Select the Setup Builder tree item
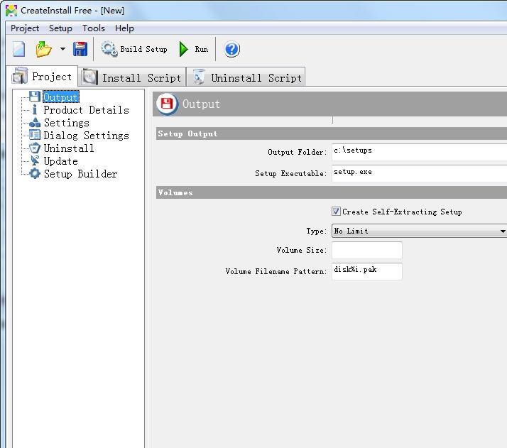This screenshot has height=448, width=507. [80, 174]
